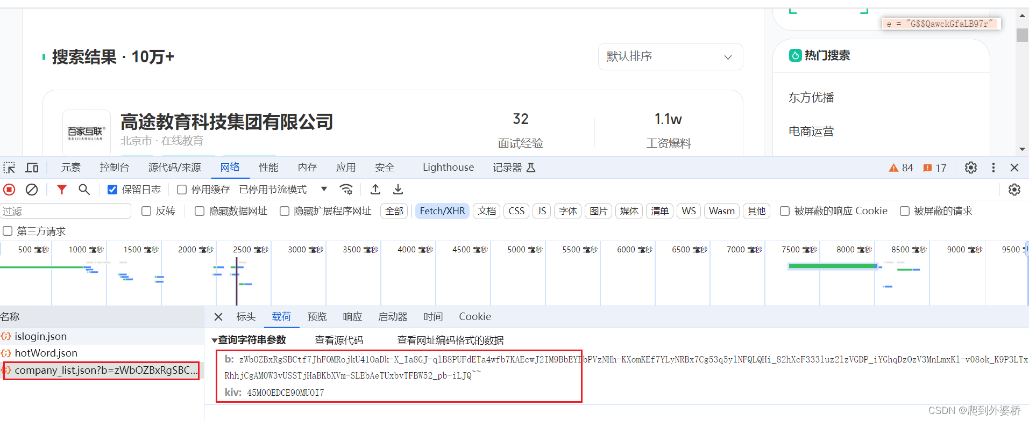Select islogin.json request
Screen dimensions: 1029x421
[x=102, y=336]
